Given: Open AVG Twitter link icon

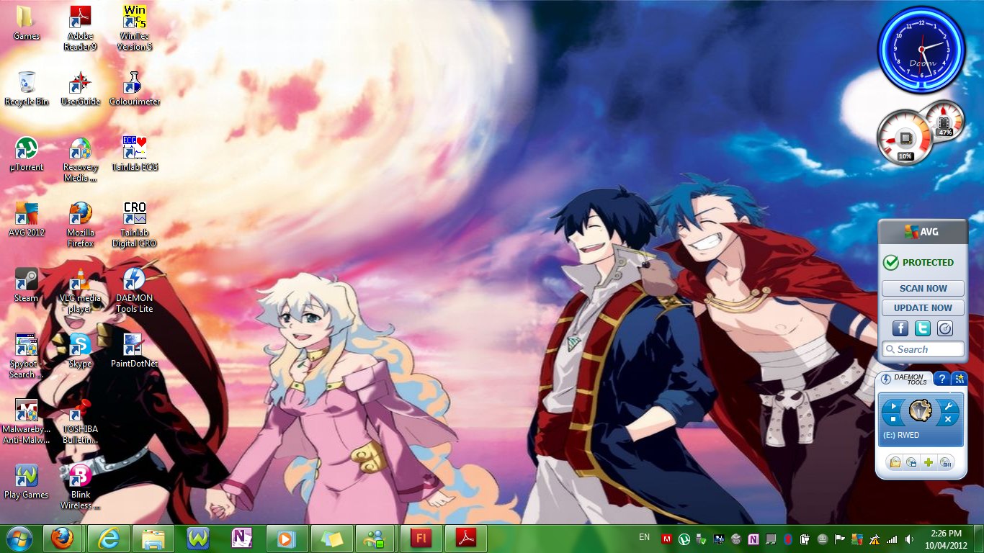Looking at the screenshot, I should (923, 328).
